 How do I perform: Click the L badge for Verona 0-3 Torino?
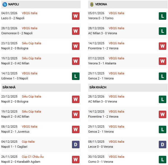coord(162,16)
